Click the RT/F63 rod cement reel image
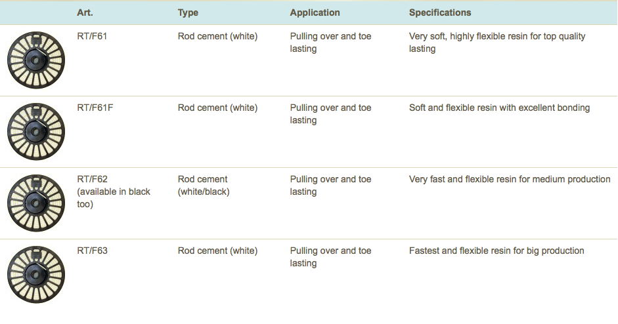Screen dimensions: 618x324 click(36, 274)
